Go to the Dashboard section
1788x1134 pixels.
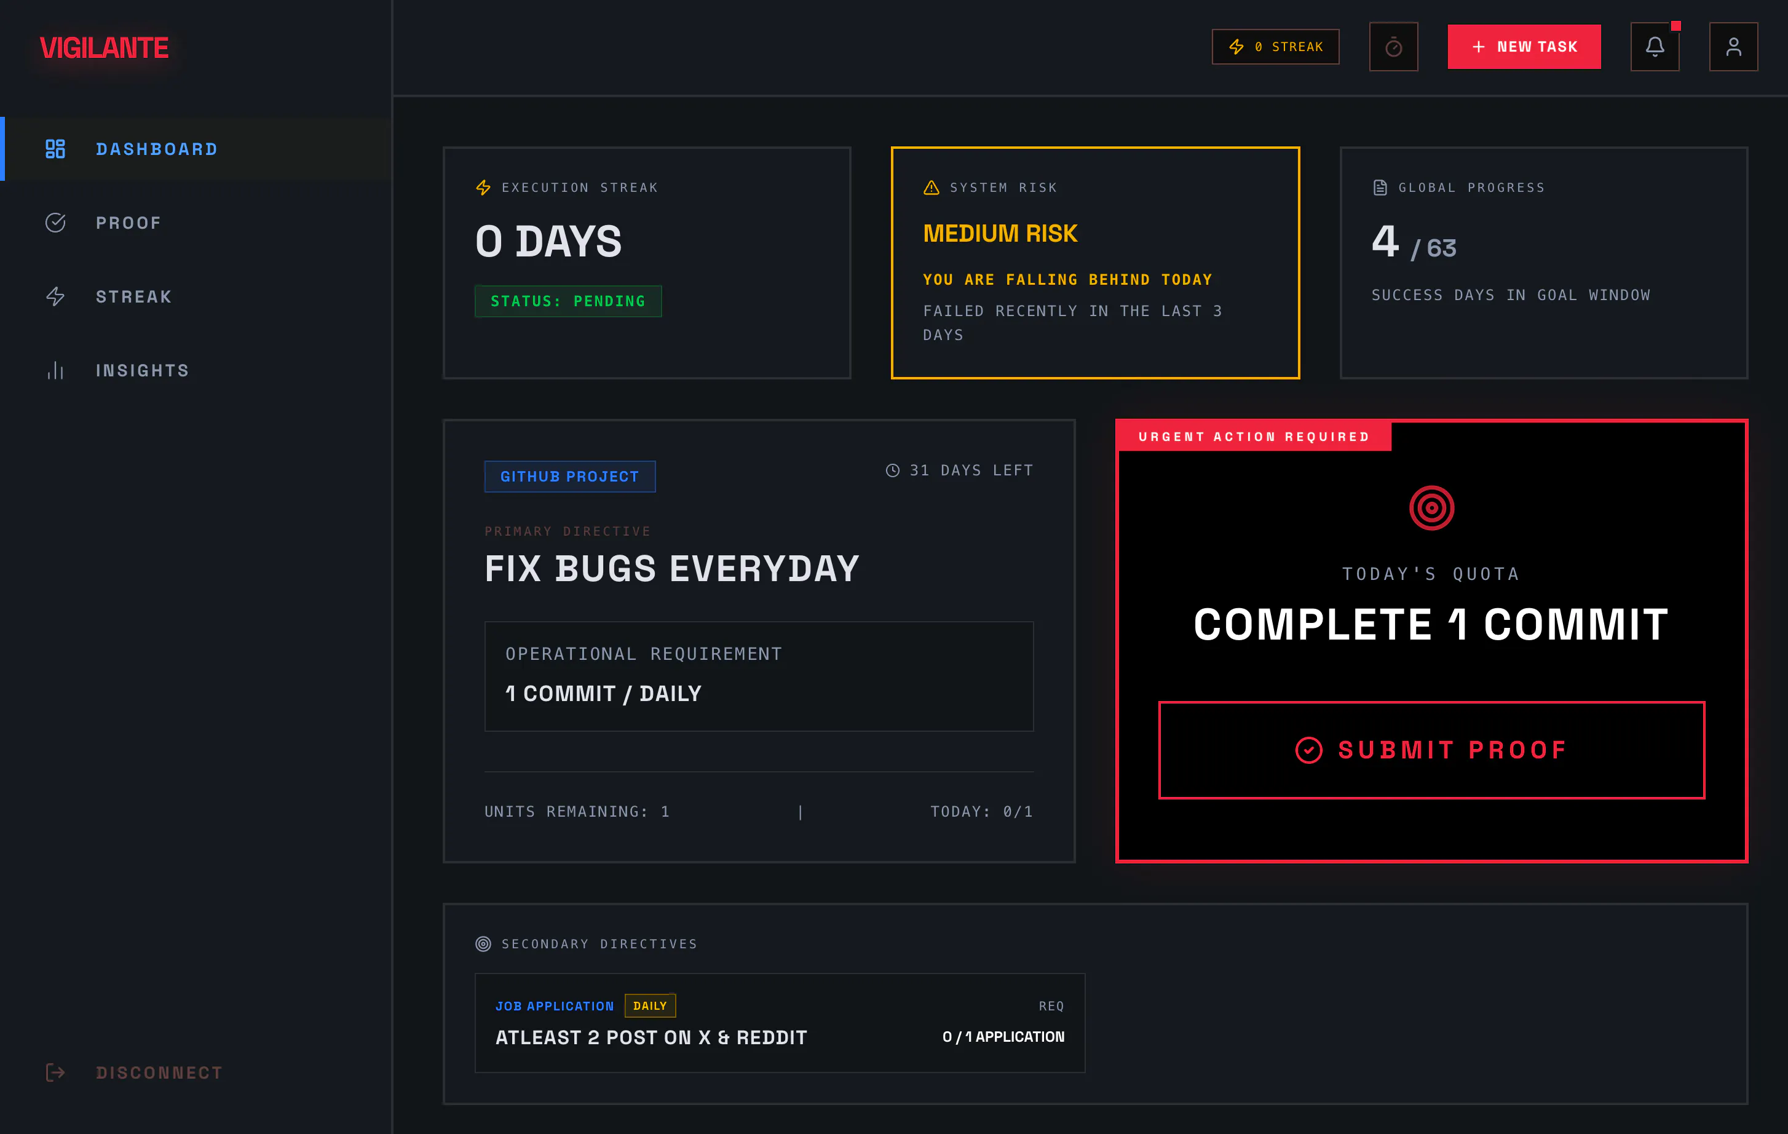(196, 149)
